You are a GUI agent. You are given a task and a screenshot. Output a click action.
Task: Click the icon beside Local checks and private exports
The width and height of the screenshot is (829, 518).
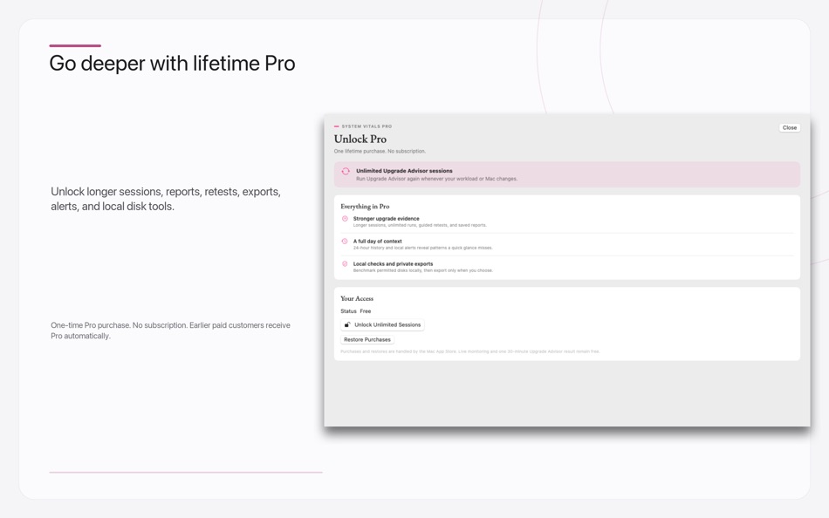point(345,263)
